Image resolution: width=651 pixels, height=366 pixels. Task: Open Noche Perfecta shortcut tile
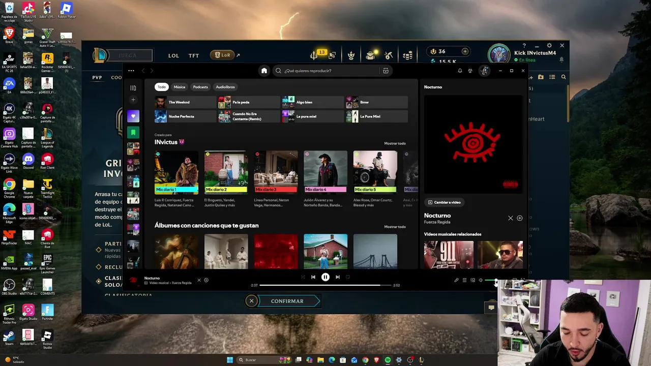186,116
